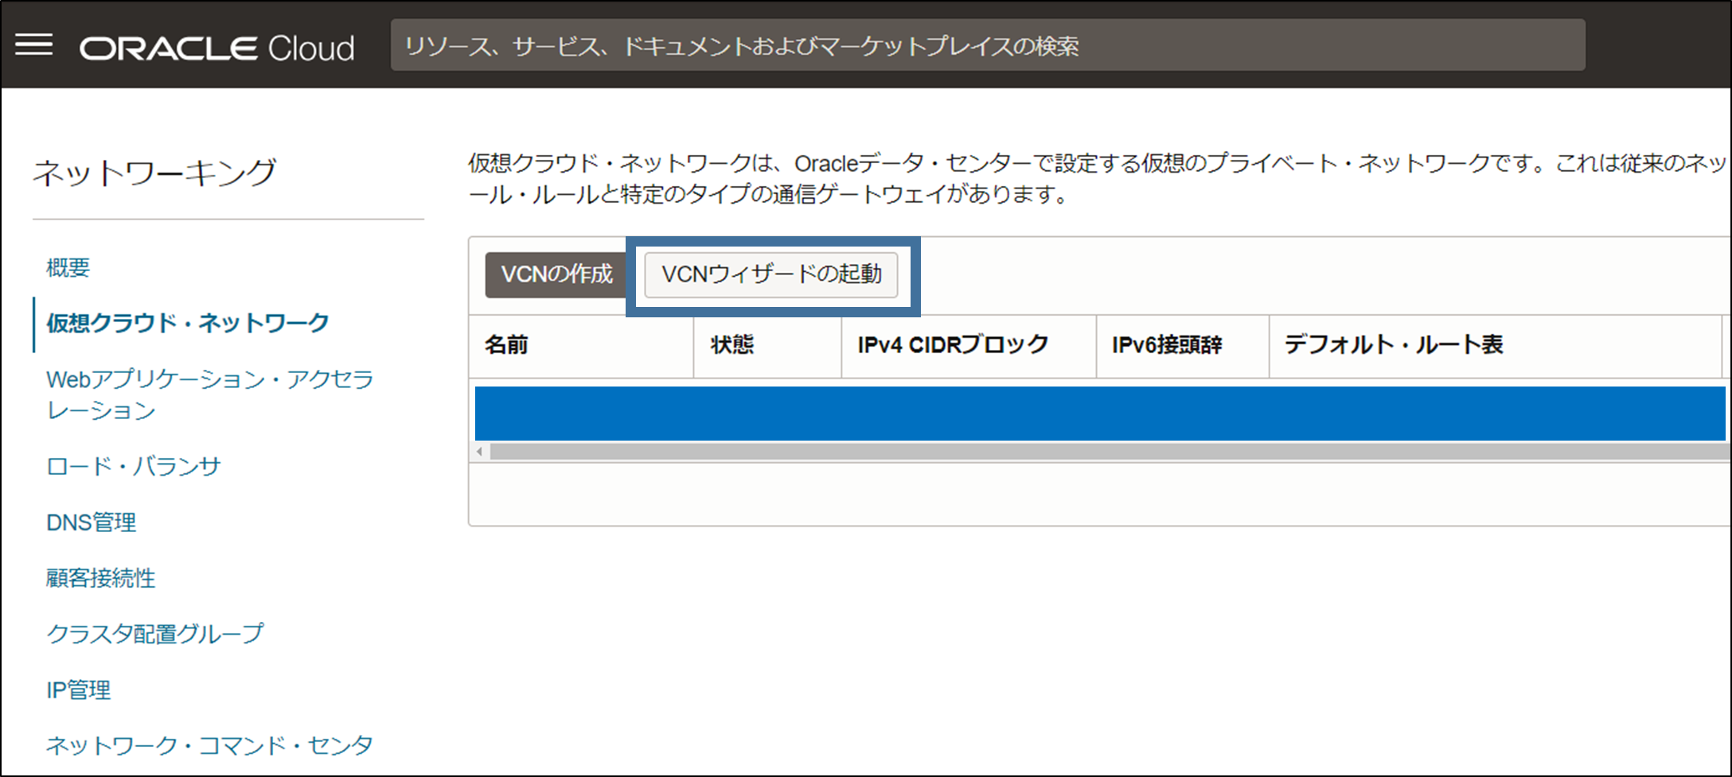Open クラスタ配置グループ link
The image size is (1732, 777).
click(x=154, y=634)
